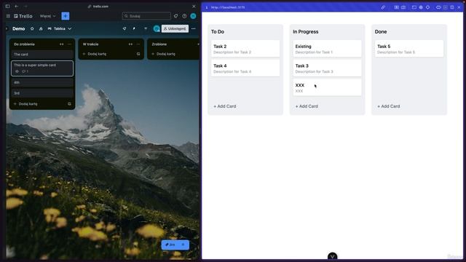Open the W trakcie list actions menu
Viewport: 466px width, 262px height.
tap(138, 44)
